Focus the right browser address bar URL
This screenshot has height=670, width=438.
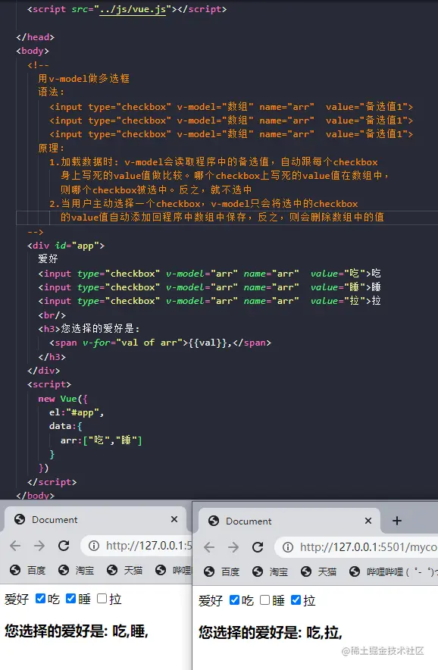(368, 547)
